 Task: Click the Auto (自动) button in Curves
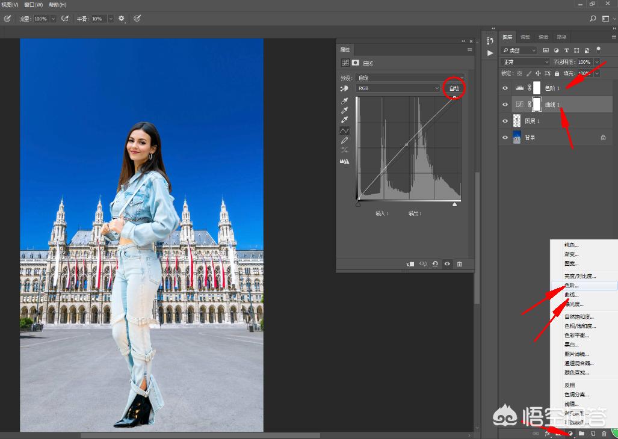tap(454, 88)
